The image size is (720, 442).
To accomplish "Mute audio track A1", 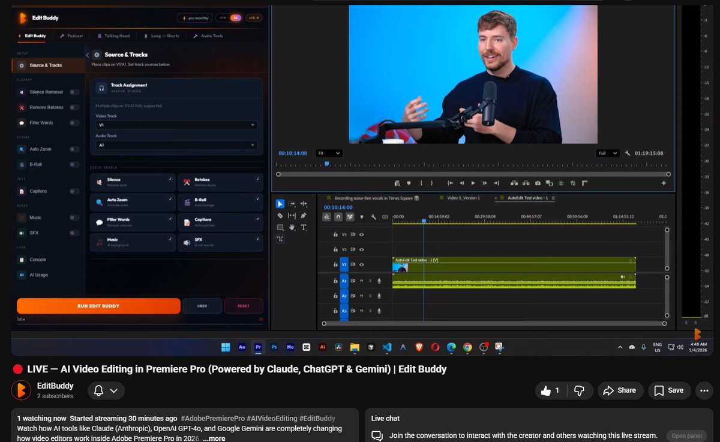I will pos(362,281).
